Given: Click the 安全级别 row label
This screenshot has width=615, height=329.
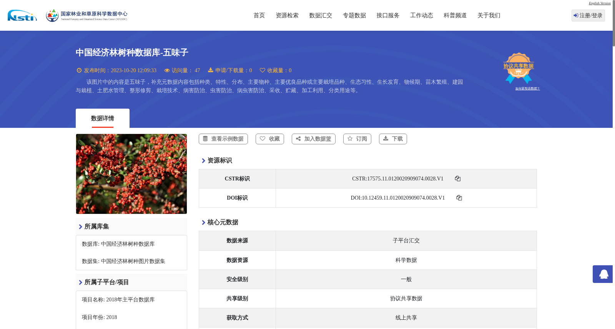Looking at the screenshot, I should (237, 279).
